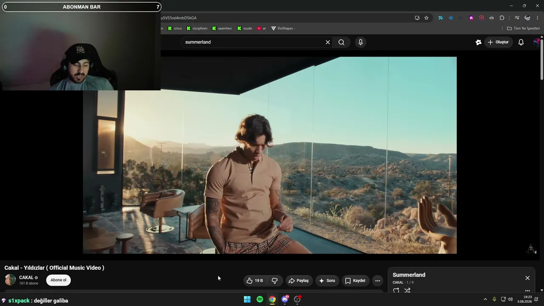Click the music video player area
The width and height of the screenshot is (544, 306).
click(x=270, y=155)
